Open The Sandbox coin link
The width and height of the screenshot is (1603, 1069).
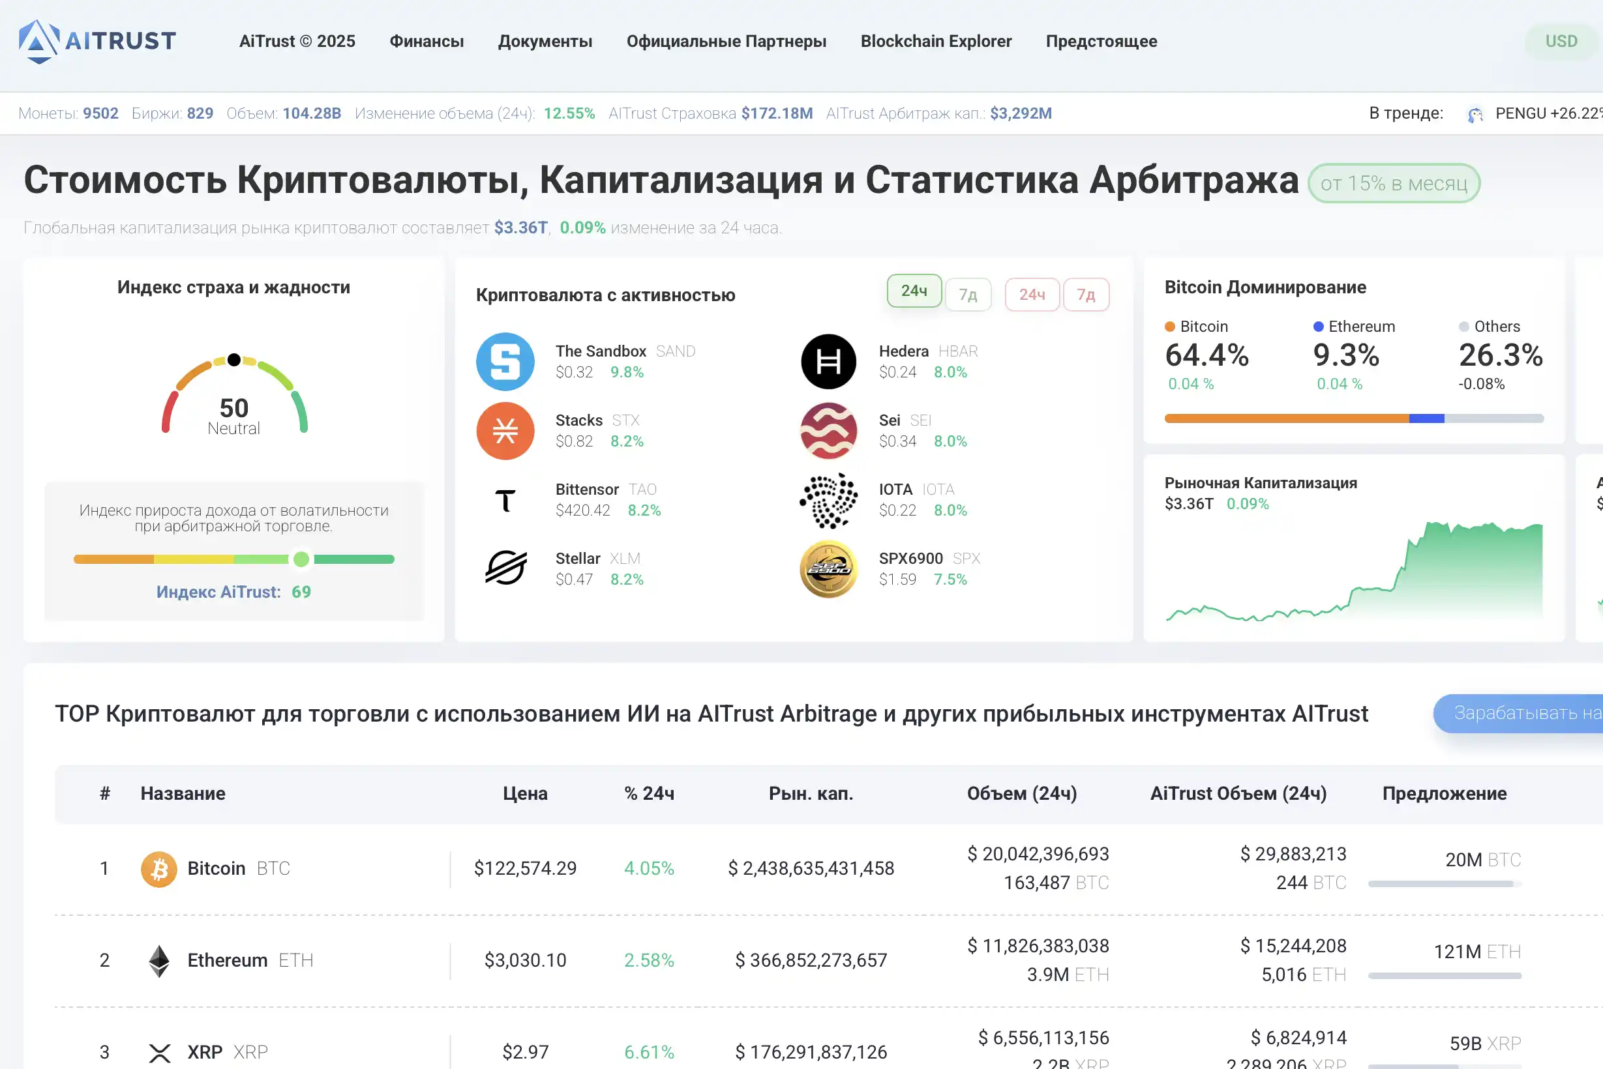(601, 351)
